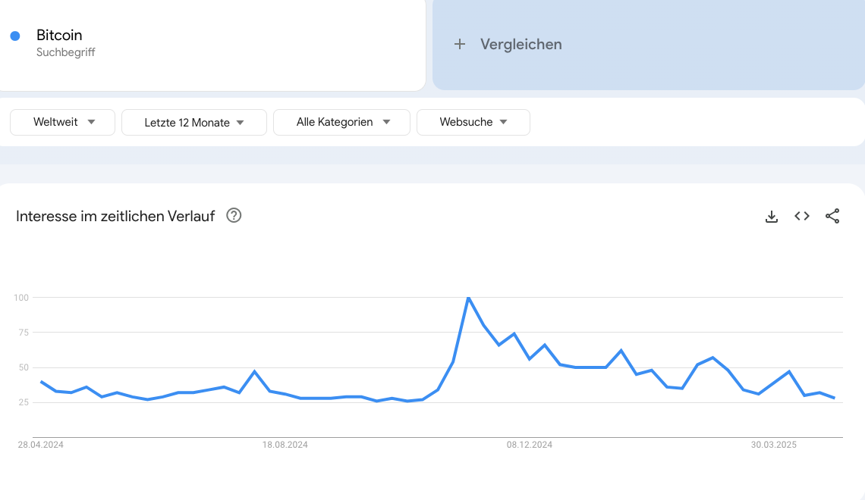Click the arrow in the Websuche filter
This screenshot has width=865, height=500.
click(x=503, y=122)
